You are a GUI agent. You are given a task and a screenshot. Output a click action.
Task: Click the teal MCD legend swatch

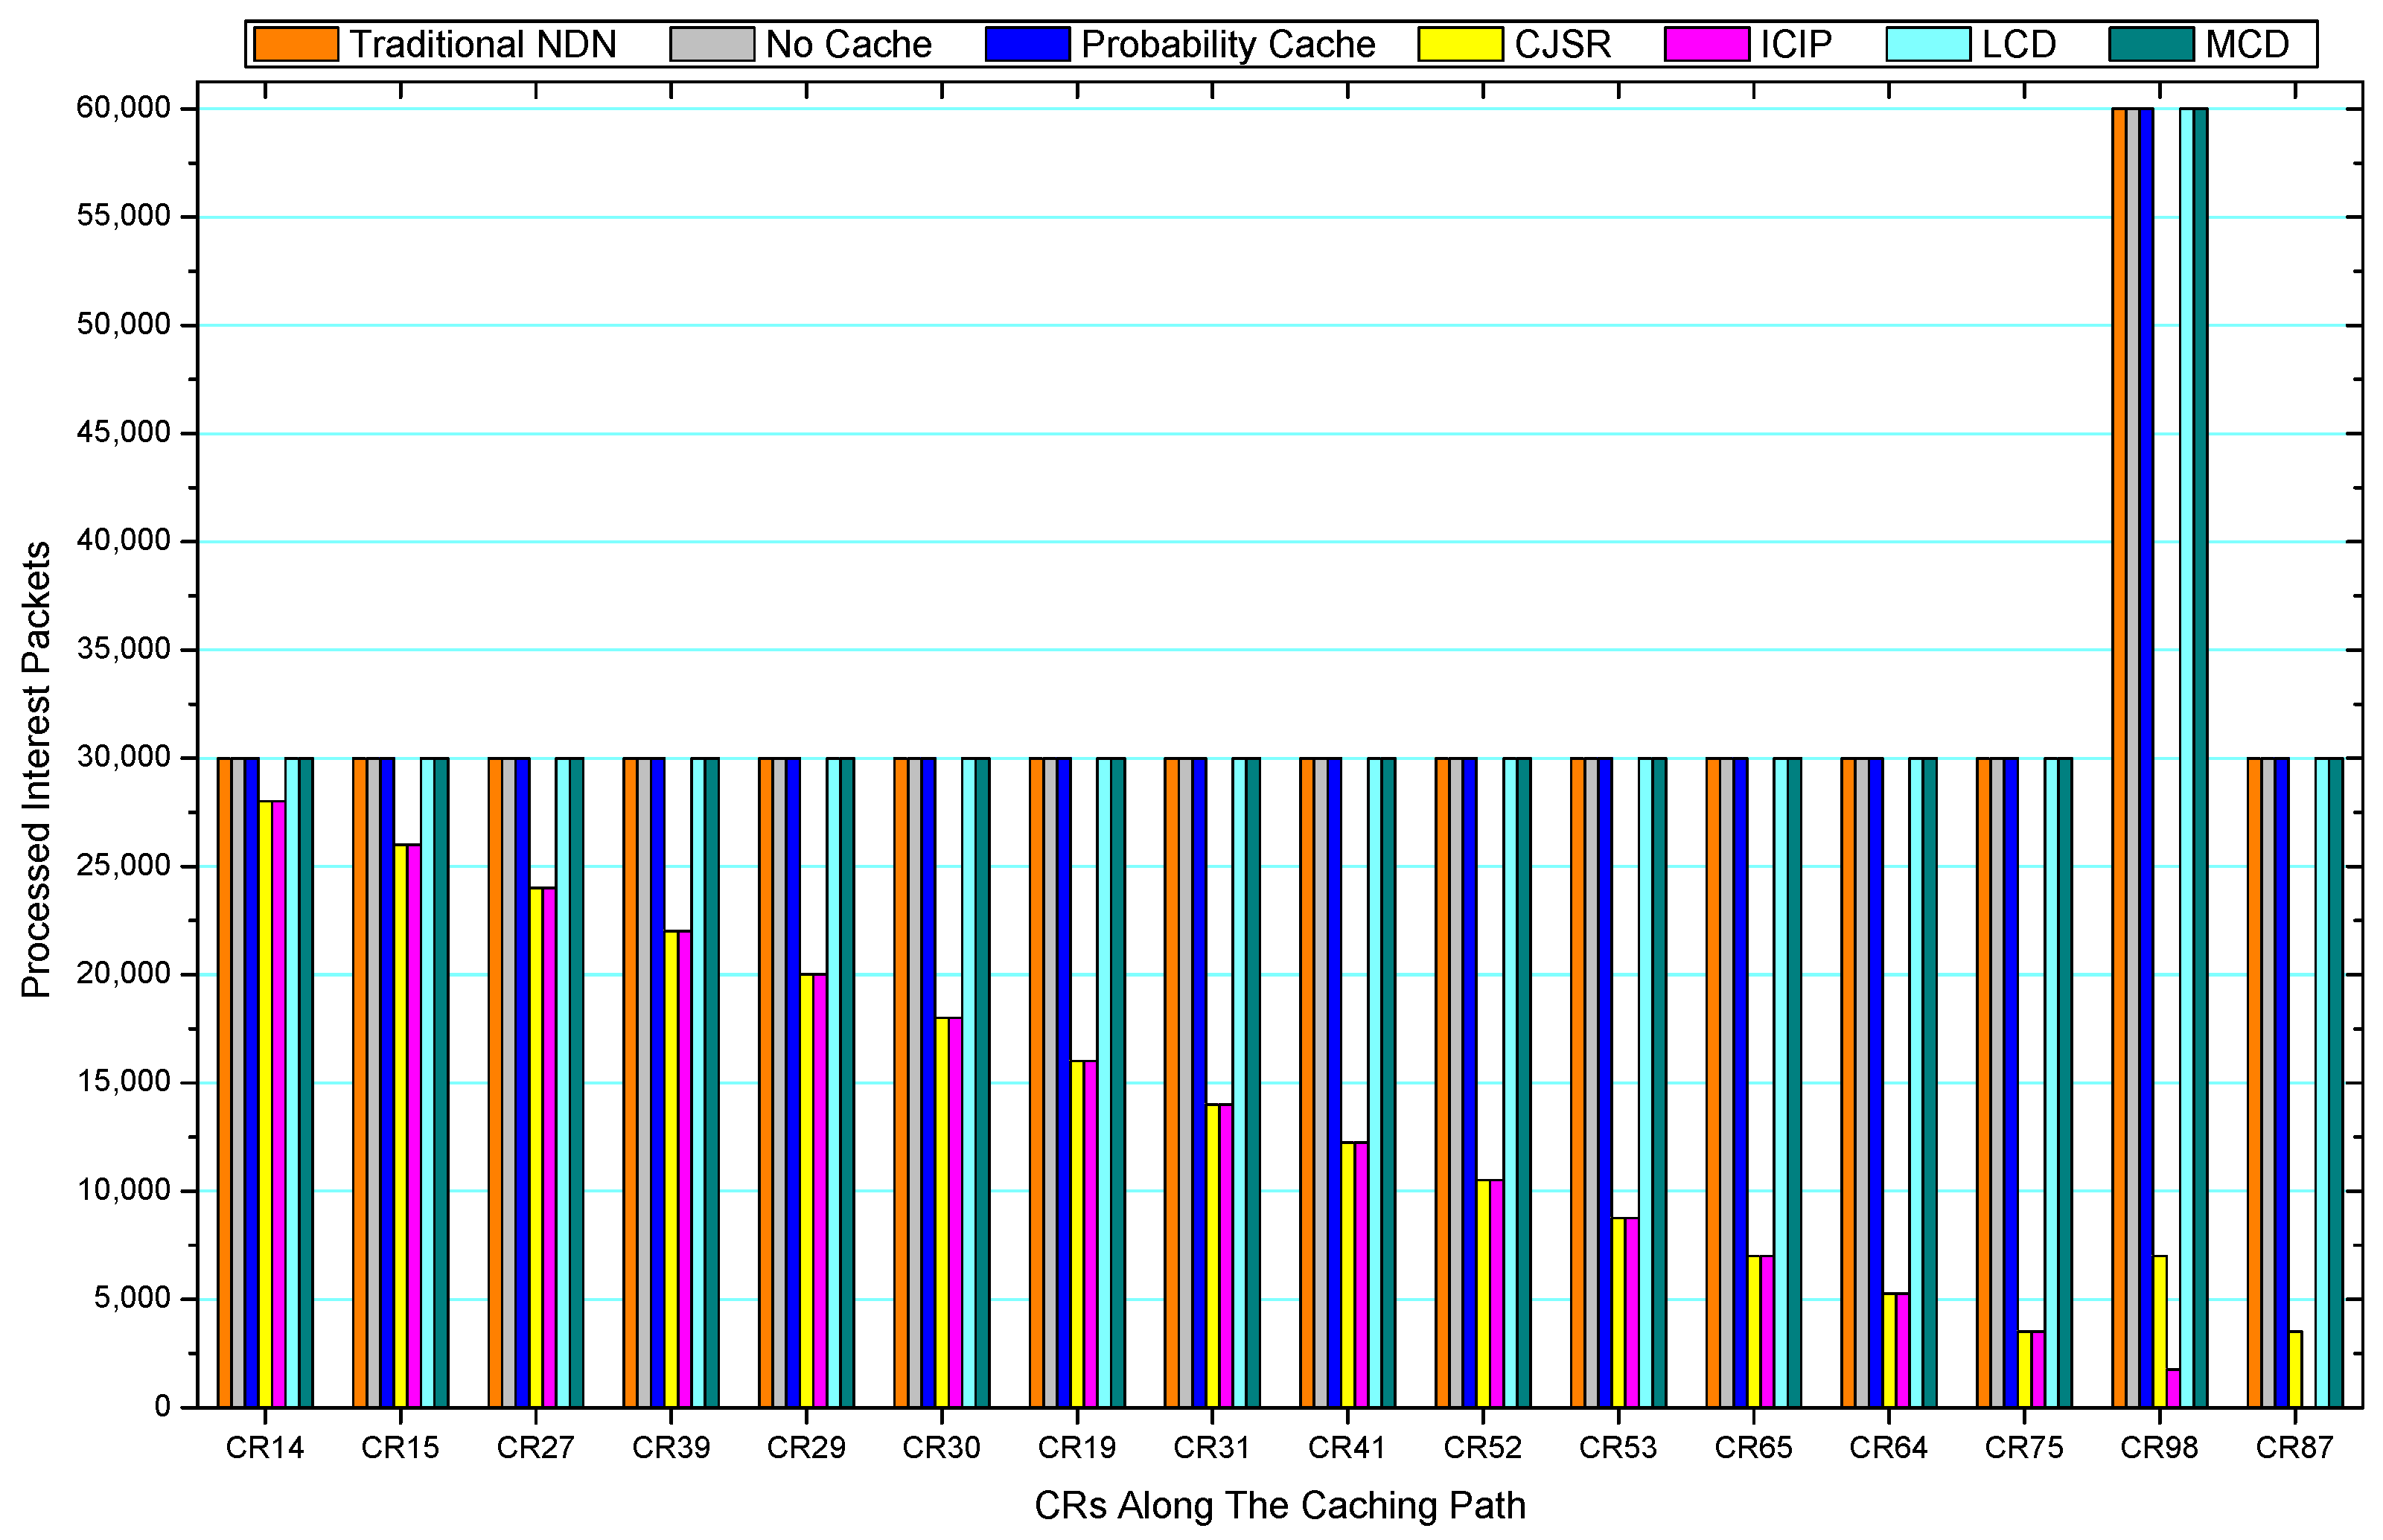pyautogui.click(x=2151, y=44)
